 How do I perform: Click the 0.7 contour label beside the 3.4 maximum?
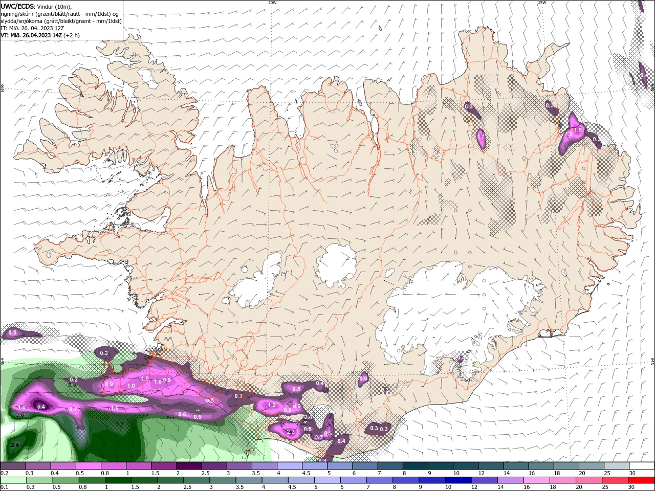click(73, 409)
